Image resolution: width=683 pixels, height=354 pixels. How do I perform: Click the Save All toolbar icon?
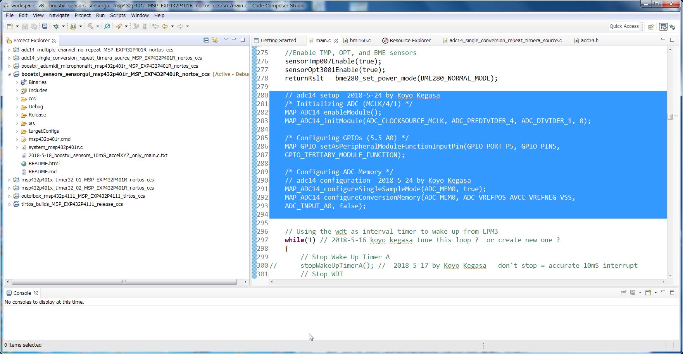(34, 26)
